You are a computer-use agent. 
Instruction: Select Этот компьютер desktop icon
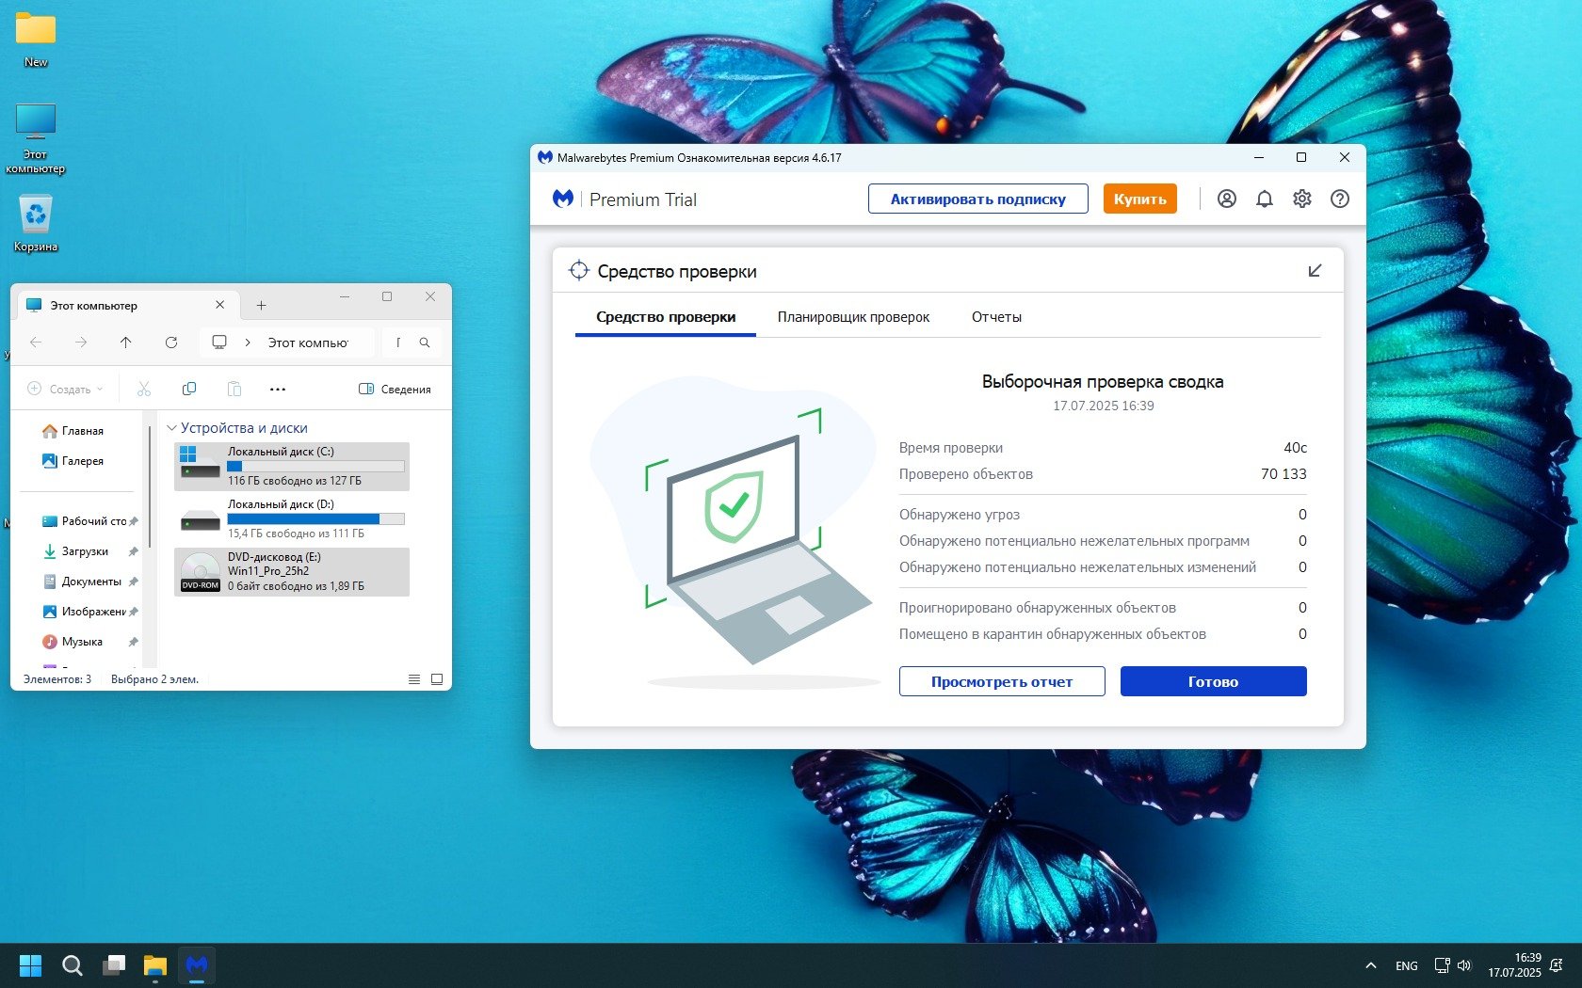(36, 138)
